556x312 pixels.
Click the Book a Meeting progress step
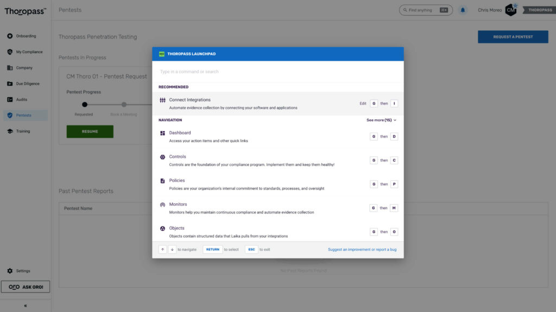[x=124, y=105]
